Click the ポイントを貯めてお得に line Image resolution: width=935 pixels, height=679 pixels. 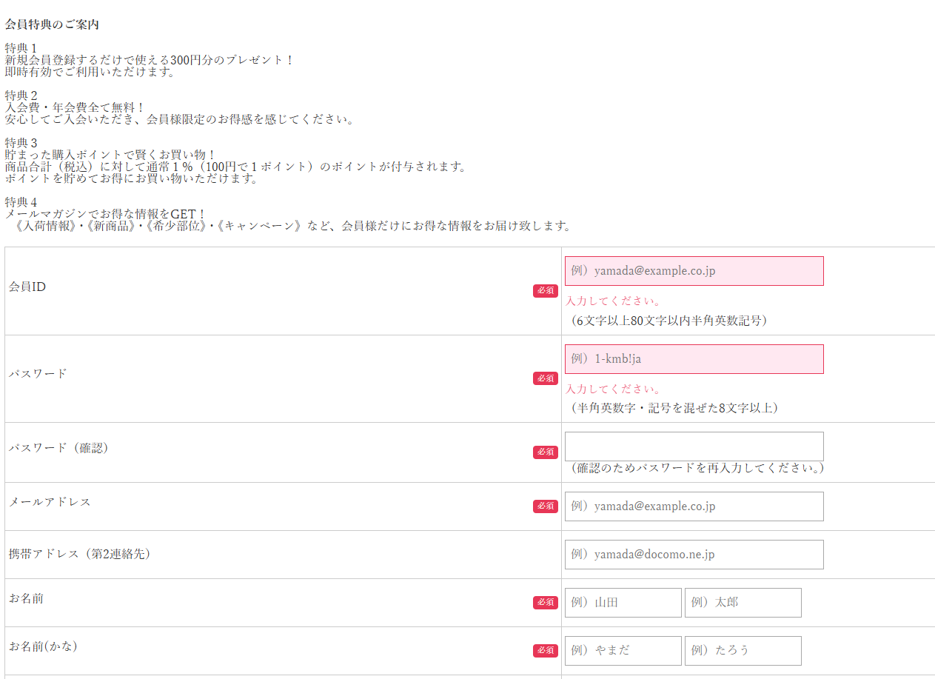[133, 178]
